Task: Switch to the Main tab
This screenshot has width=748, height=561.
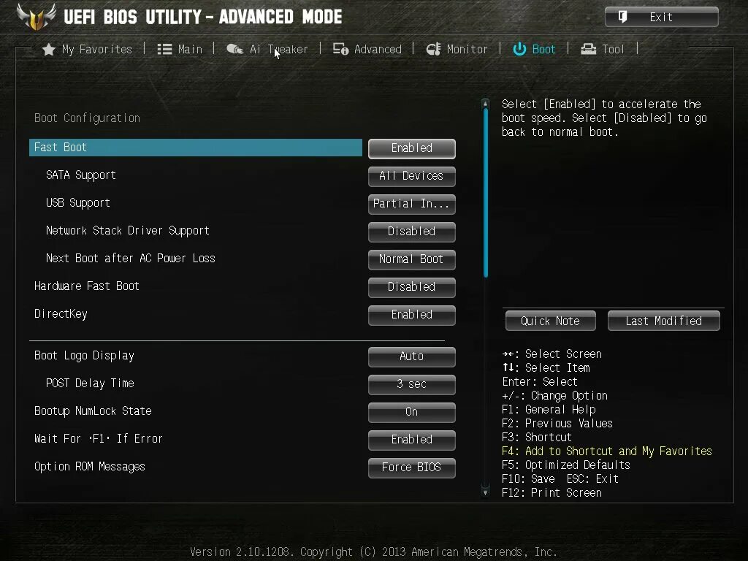Action: [190, 49]
